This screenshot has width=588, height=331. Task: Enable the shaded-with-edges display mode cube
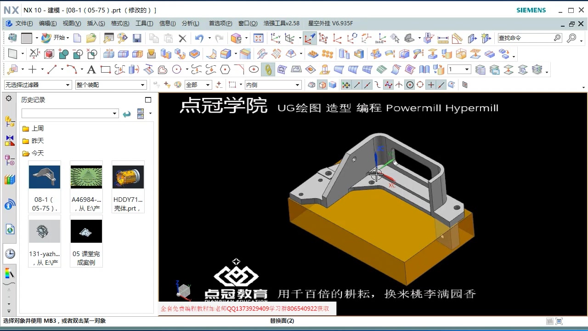coord(322,85)
